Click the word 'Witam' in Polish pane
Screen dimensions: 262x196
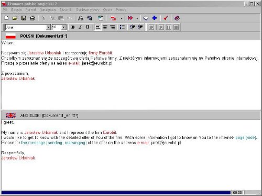pos(7,43)
